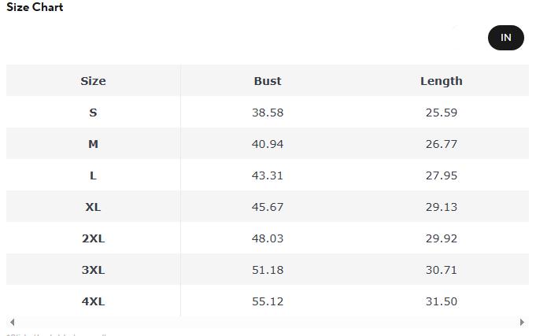Click the 4XL size row label
The height and width of the screenshot is (336, 536).
click(x=93, y=301)
